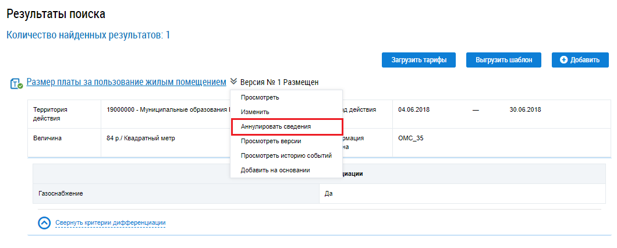The height and width of the screenshot is (248, 617).
Task: Select Просмотреть версии from the menu
Action: pyautogui.click(x=271, y=141)
